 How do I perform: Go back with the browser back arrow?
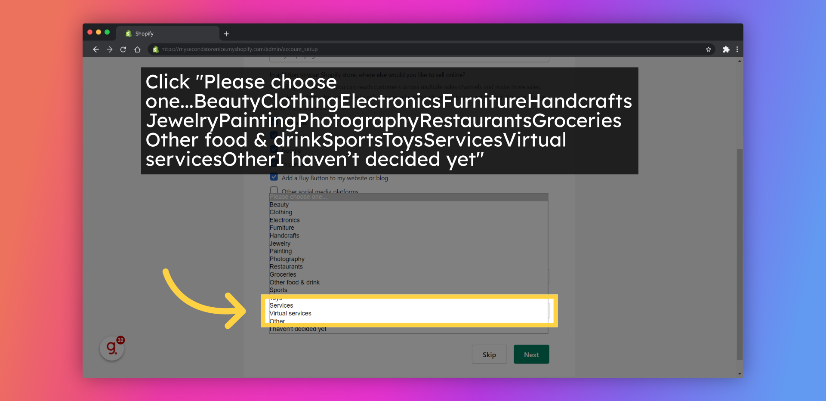tap(96, 49)
